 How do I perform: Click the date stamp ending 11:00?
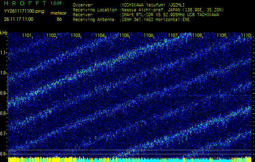(19, 19)
